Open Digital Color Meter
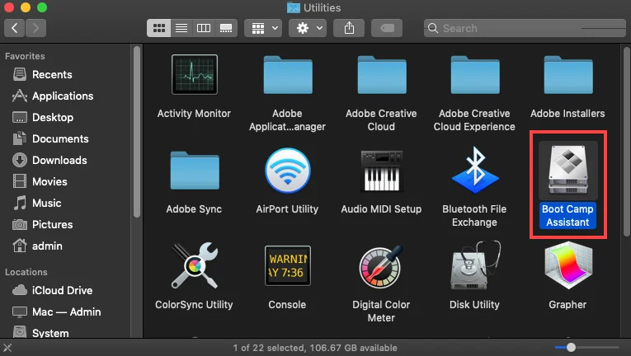631x356 pixels. [x=381, y=268]
